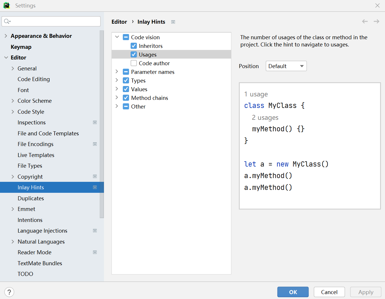Open the Font settings page
Image resolution: width=385 pixels, height=299 pixels.
coord(23,90)
